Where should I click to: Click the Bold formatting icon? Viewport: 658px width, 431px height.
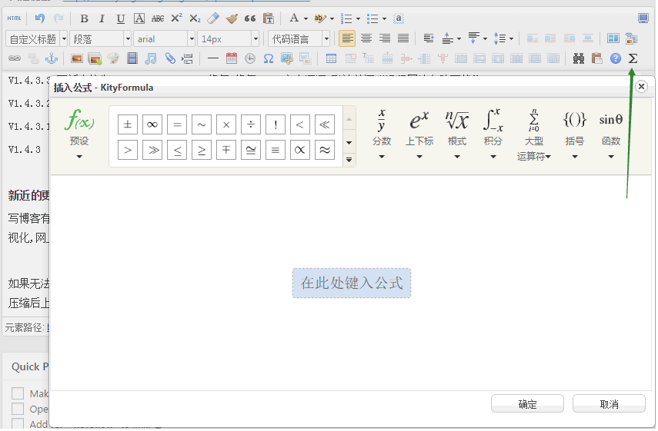[x=84, y=18]
